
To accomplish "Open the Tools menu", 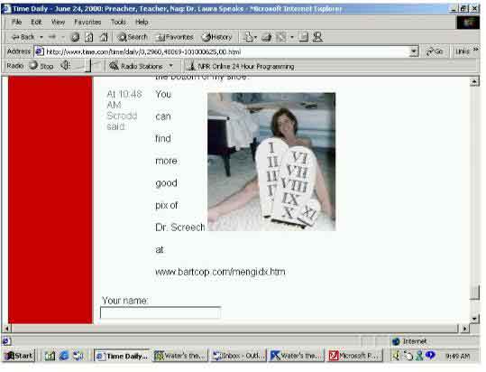I will pyautogui.click(x=118, y=22).
